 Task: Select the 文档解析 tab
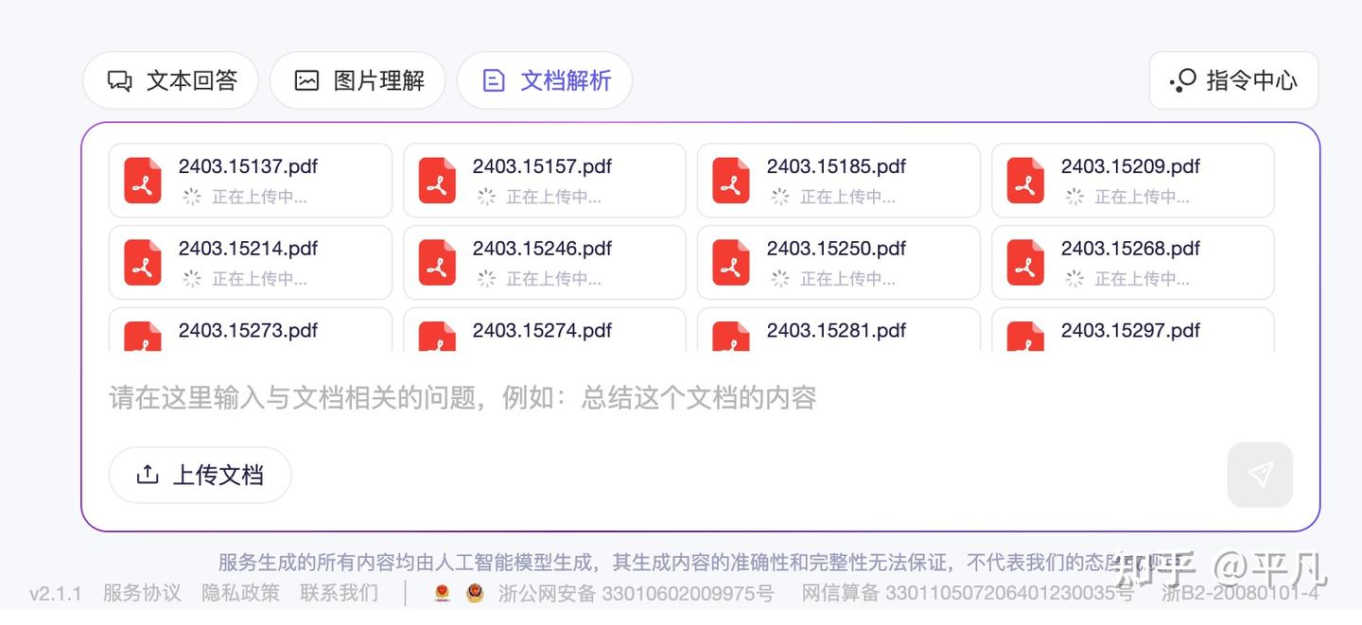[x=545, y=81]
